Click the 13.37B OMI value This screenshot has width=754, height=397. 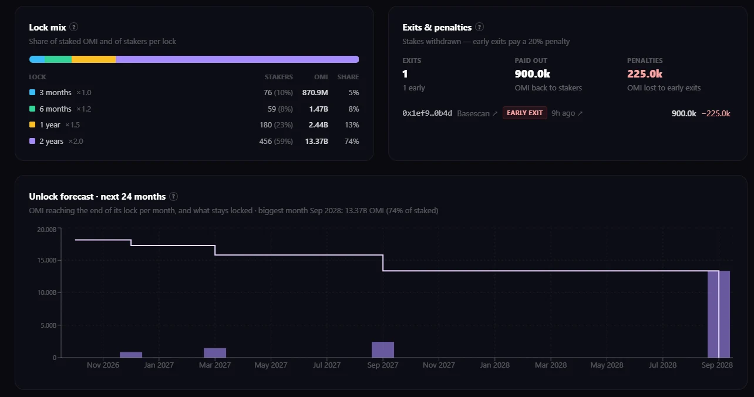tap(317, 142)
